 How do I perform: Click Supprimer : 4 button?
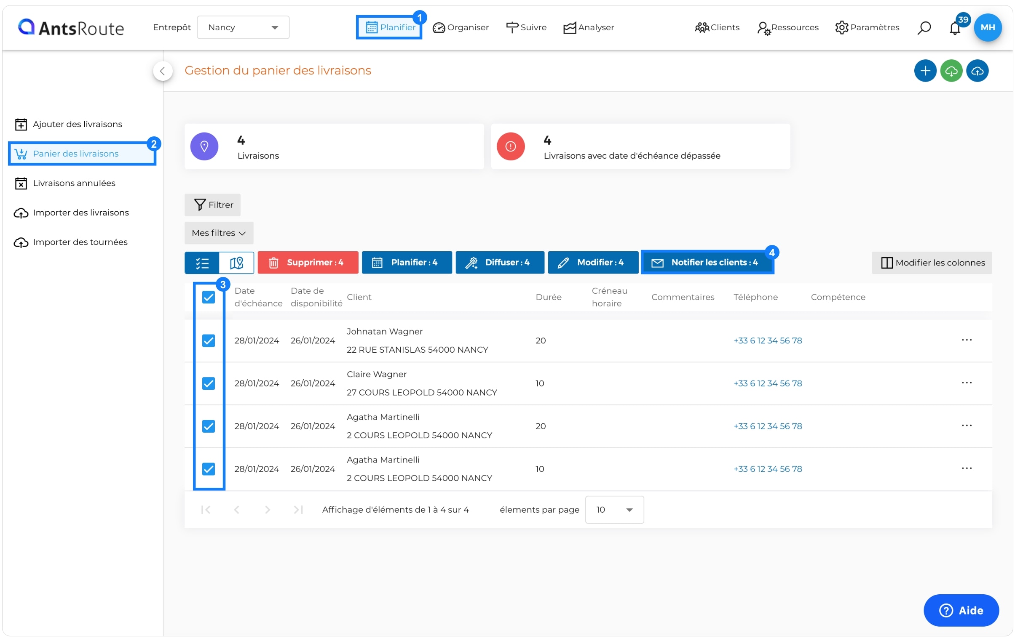coord(308,263)
